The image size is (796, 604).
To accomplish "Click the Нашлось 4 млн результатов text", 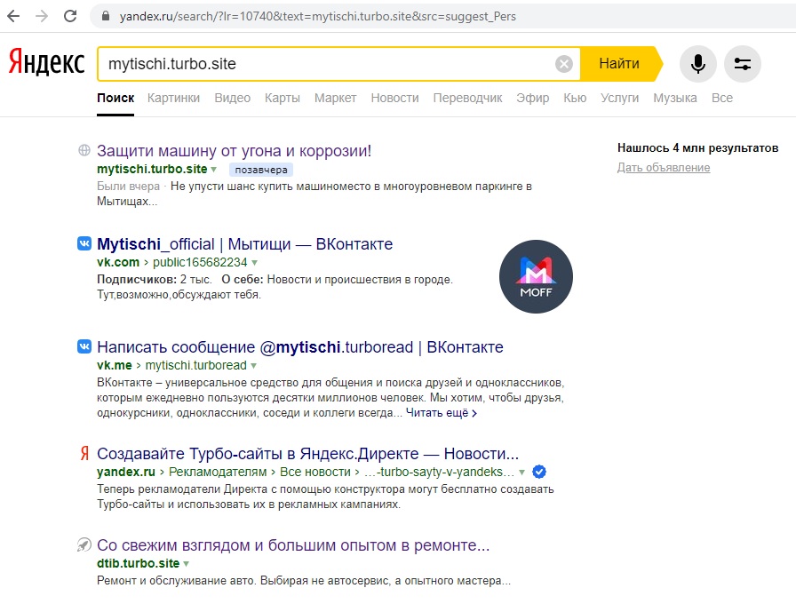I will (x=698, y=148).
